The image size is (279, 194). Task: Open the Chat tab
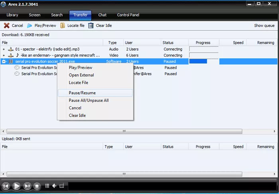coord(102,15)
